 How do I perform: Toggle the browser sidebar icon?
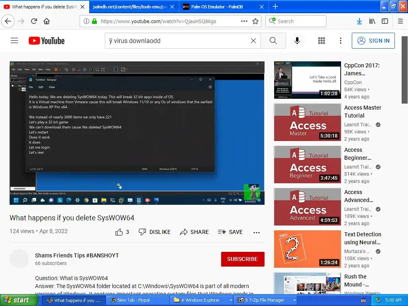[385, 22]
